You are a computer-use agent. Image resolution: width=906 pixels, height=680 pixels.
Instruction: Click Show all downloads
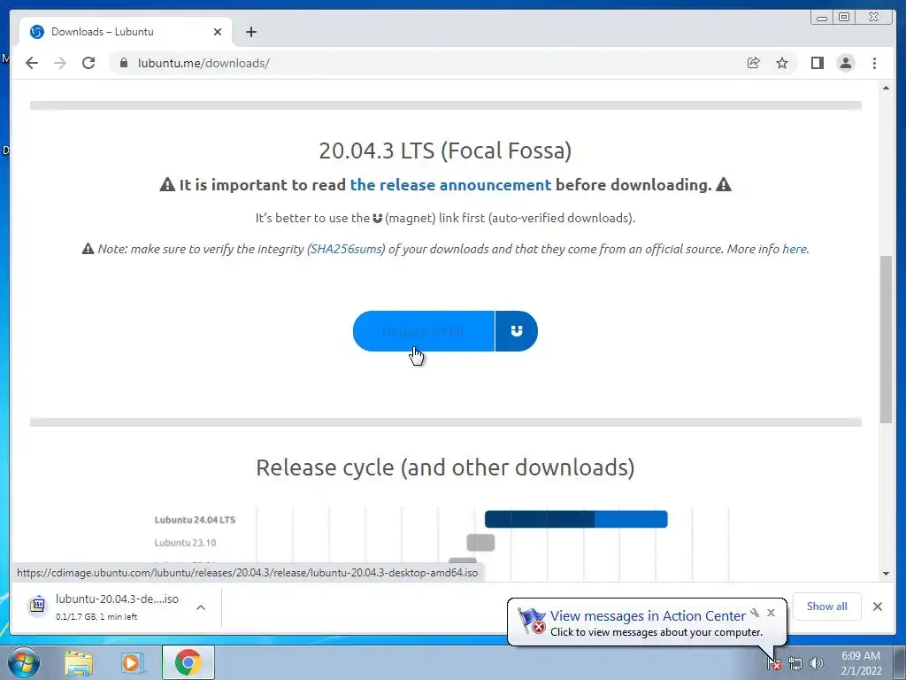point(827,607)
